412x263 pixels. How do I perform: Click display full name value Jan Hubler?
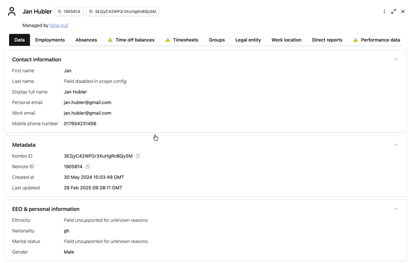pyautogui.click(x=75, y=92)
